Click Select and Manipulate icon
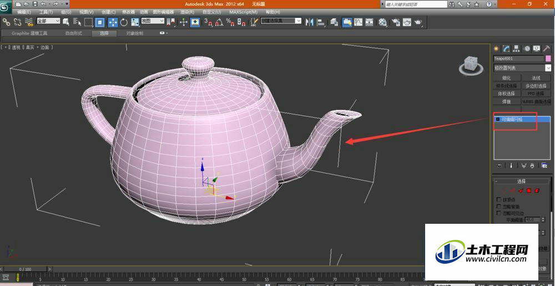The image size is (555, 286). [x=184, y=22]
